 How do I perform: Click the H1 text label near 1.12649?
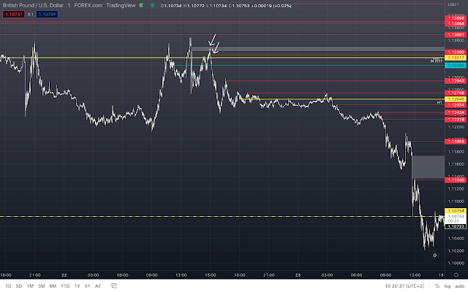click(x=439, y=102)
